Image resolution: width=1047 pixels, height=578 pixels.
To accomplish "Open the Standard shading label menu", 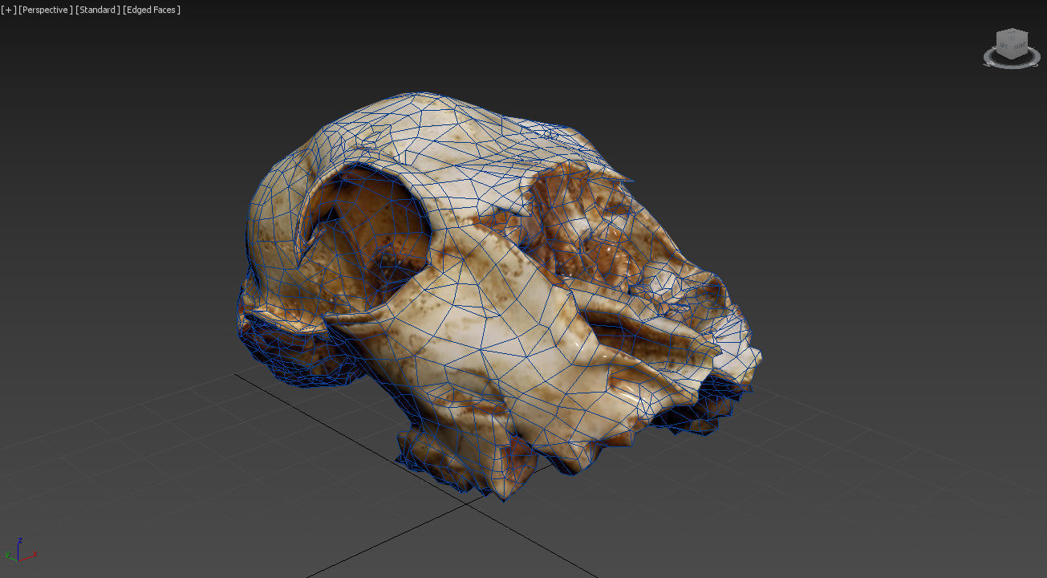I will tap(98, 10).
